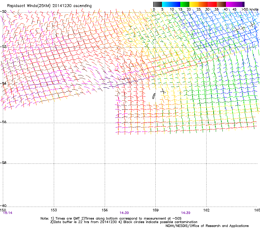Viewport: 260px width, 228px height.
Task: Click the green 15-20 knots legend swatch
Action: 185,4
